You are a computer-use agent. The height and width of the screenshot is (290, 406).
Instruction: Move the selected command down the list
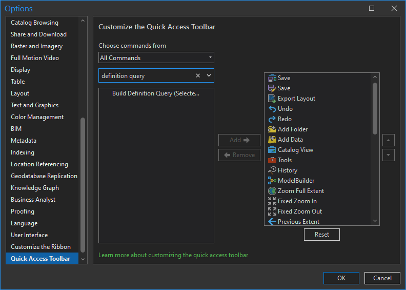tap(388, 155)
